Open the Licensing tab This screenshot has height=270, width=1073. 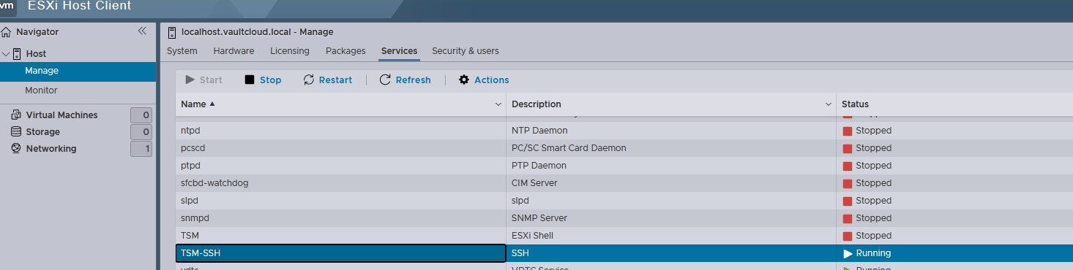pos(290,51)
